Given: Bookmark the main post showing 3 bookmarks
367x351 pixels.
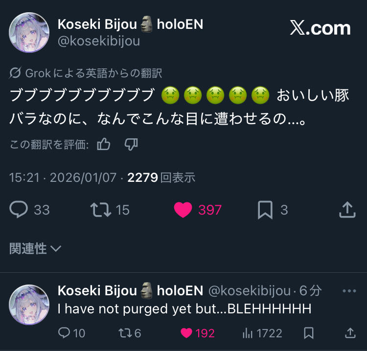Looking at the screenshot, I should [x=273, y=210].
